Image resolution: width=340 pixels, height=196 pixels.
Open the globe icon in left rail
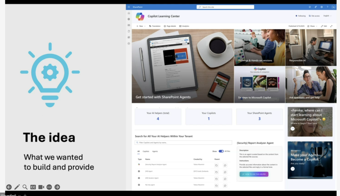129,19
